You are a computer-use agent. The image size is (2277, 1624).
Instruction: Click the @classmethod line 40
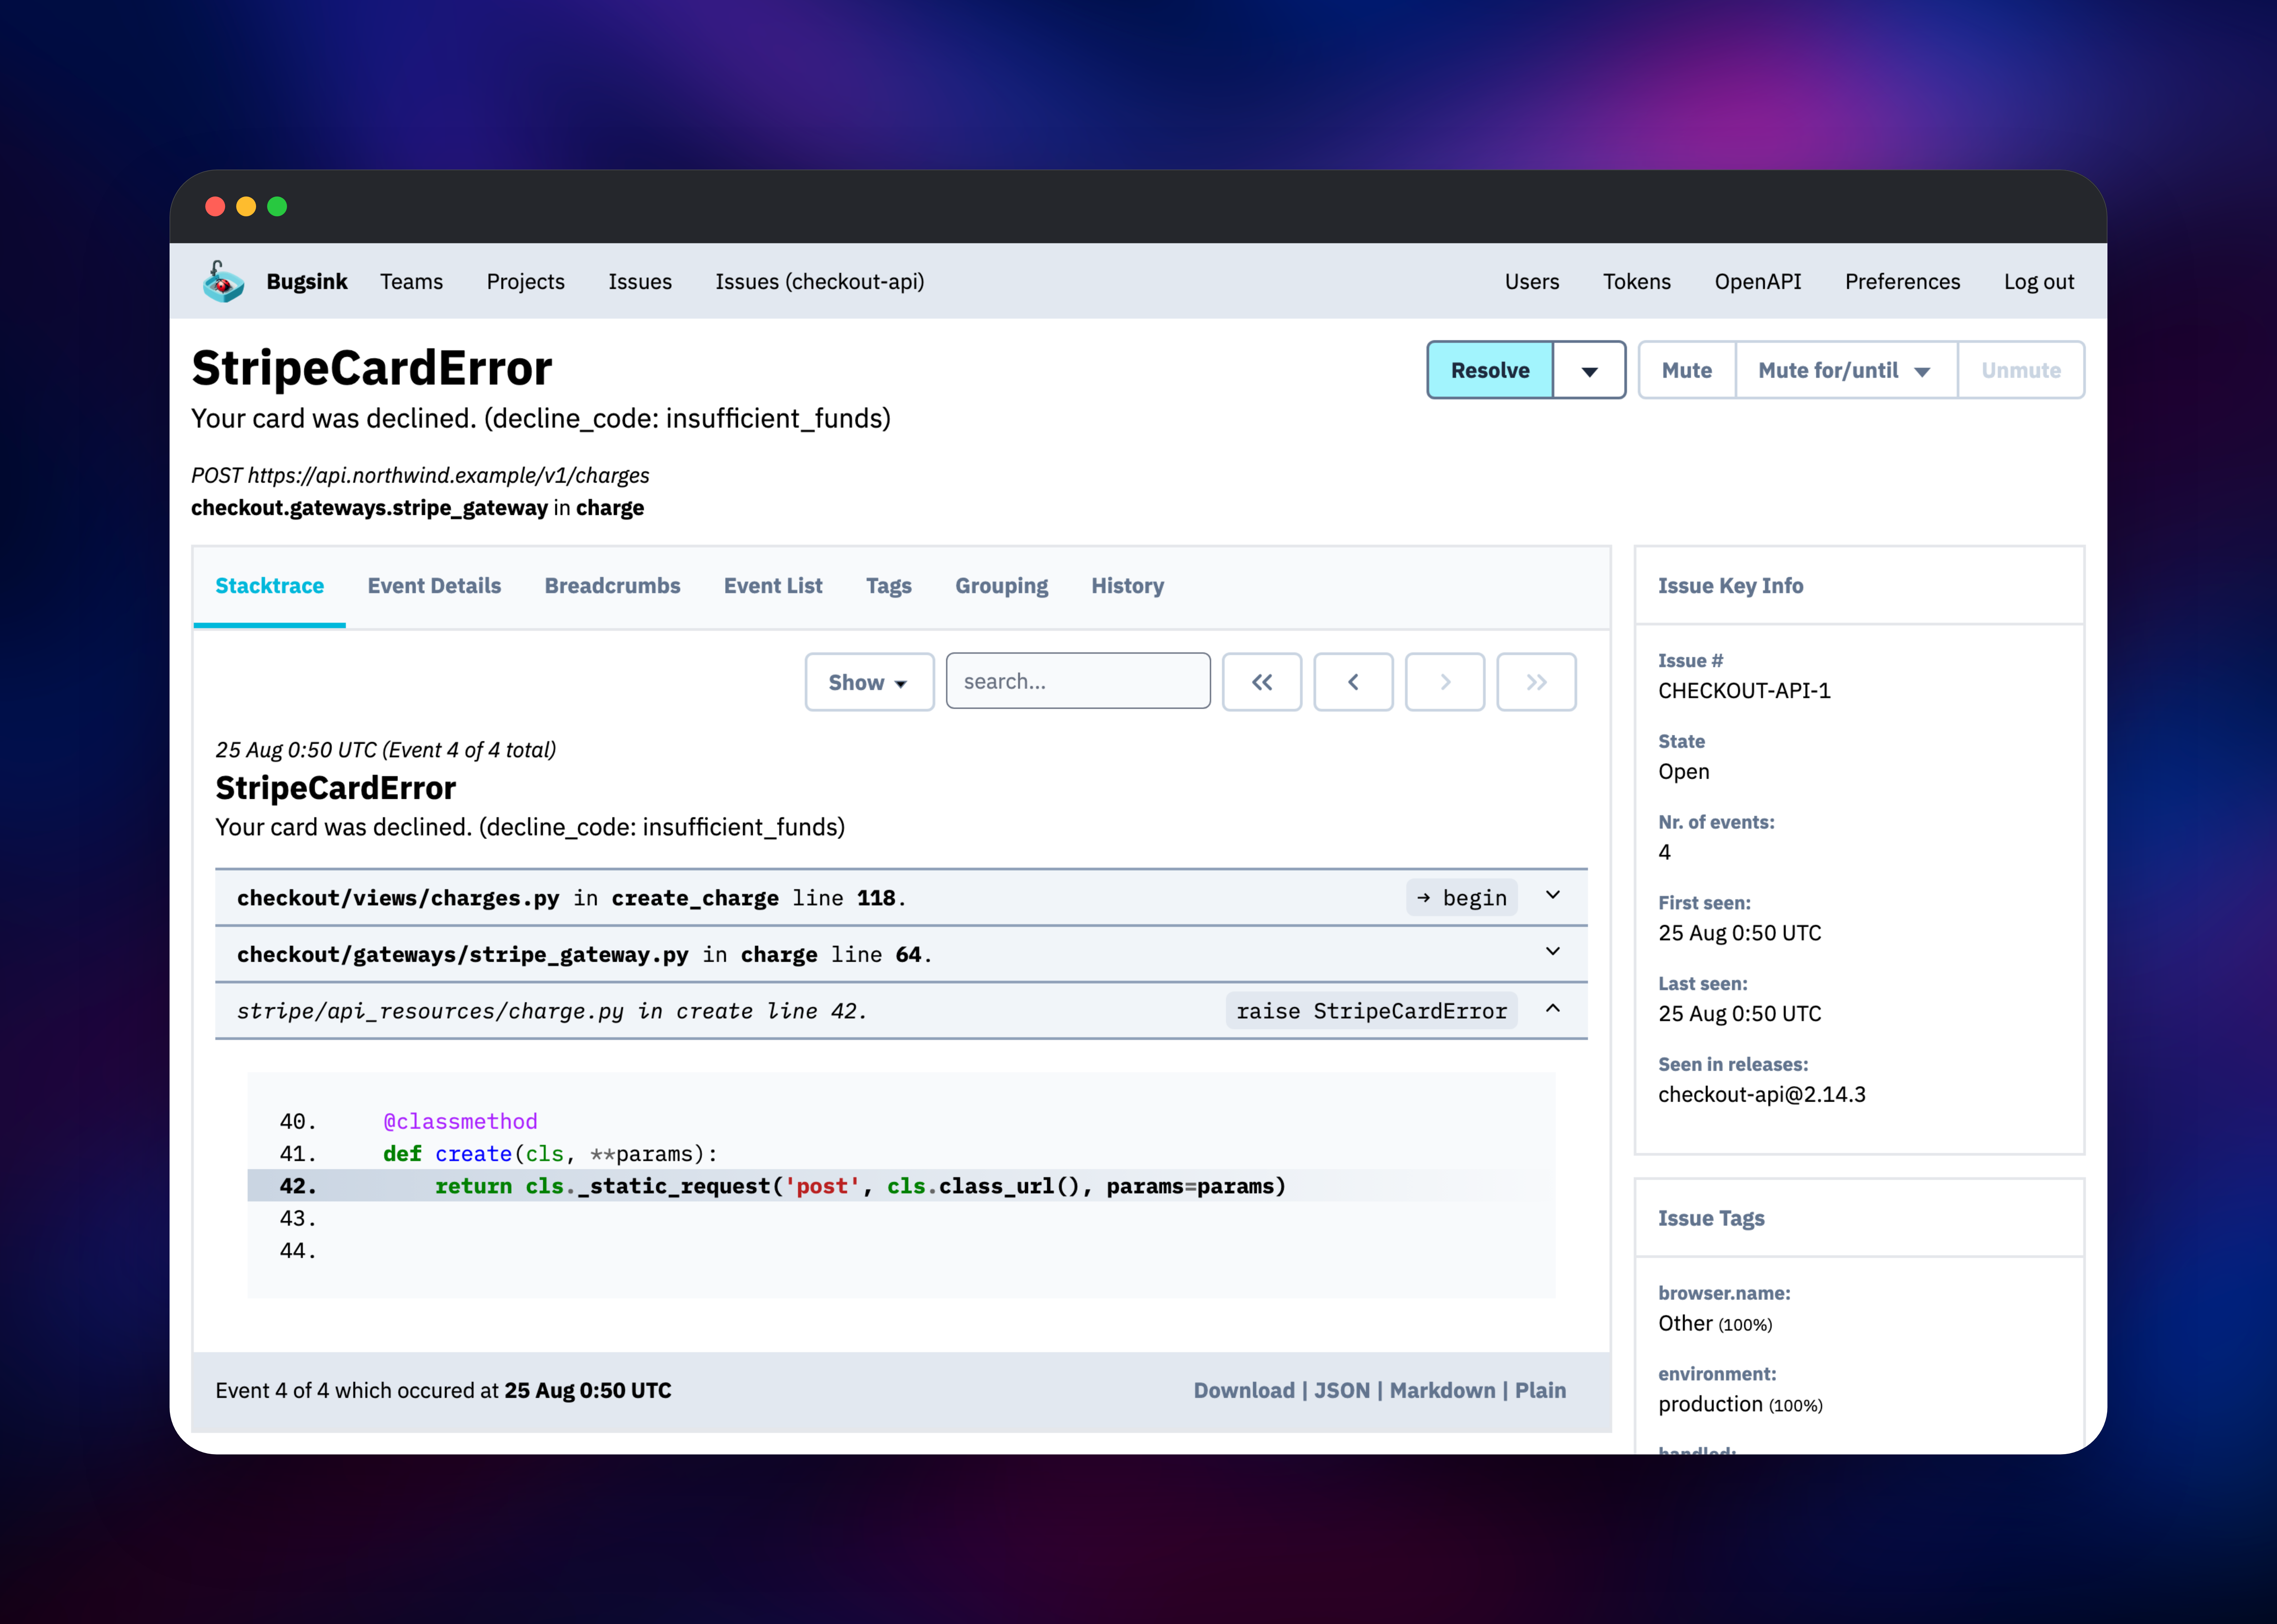(x=460, y=1122)
